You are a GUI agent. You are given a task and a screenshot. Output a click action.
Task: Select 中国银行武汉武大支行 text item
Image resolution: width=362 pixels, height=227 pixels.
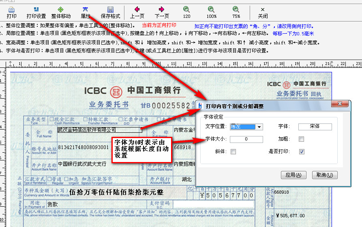pos(82,164)
